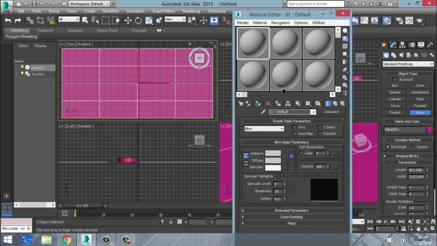Select the Square creation method
437x246 pixels.
(413, 147)
